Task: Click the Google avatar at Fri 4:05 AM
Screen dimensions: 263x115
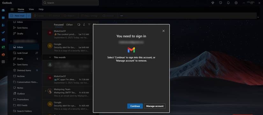Action: (50, 104)
